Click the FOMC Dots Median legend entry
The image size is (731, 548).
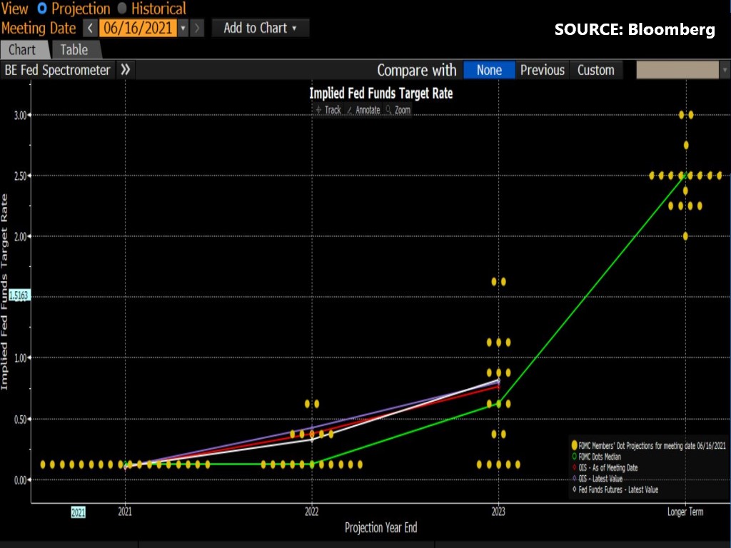click(596, 457)
